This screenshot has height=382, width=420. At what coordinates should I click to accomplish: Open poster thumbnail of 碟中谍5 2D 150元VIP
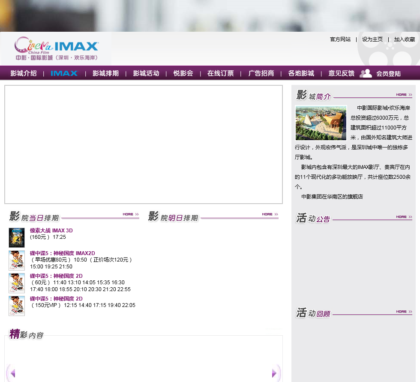17,306
